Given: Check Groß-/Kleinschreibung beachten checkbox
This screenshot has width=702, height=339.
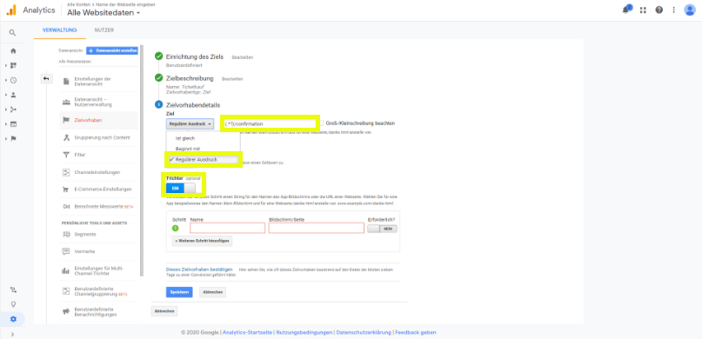Looking at the screenshot, I should pyautogui.click(x=322, y=123).
